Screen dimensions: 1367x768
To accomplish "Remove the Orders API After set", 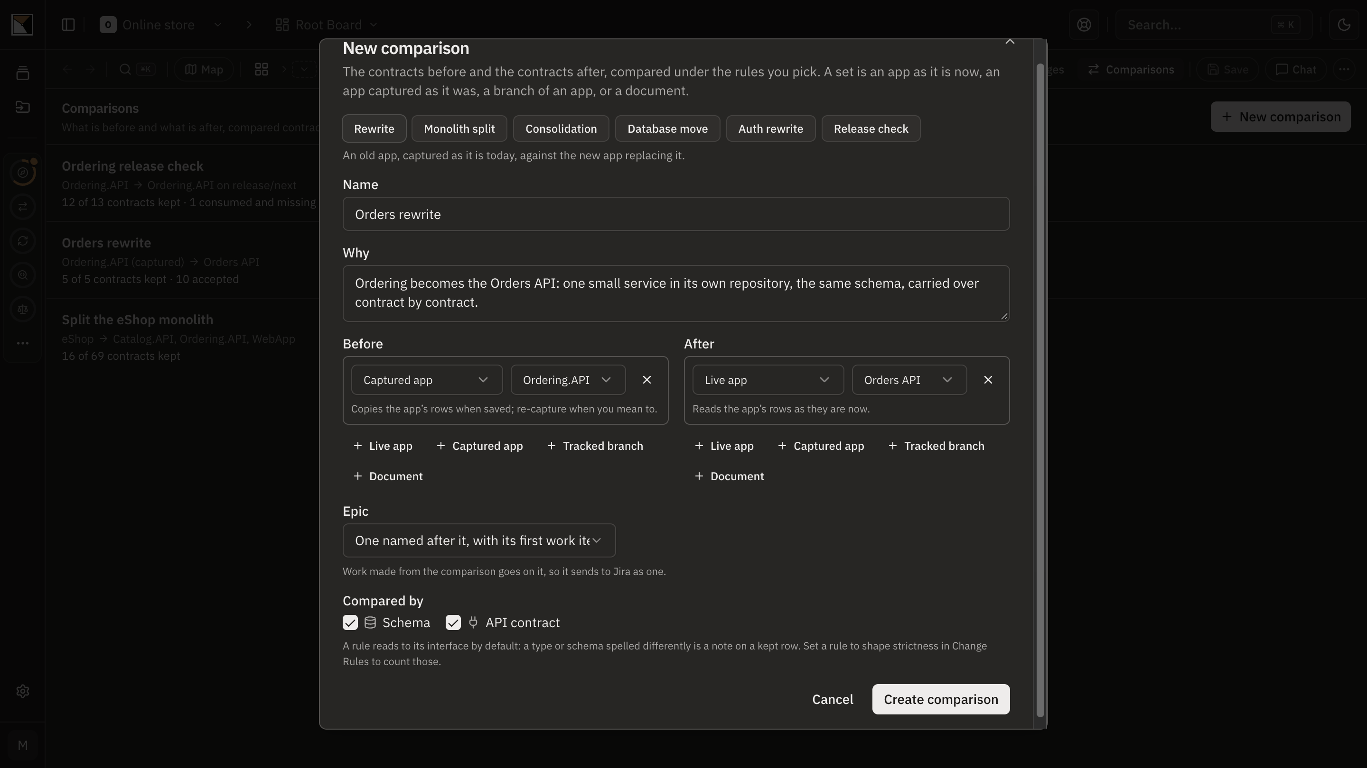I will [988, 380].
